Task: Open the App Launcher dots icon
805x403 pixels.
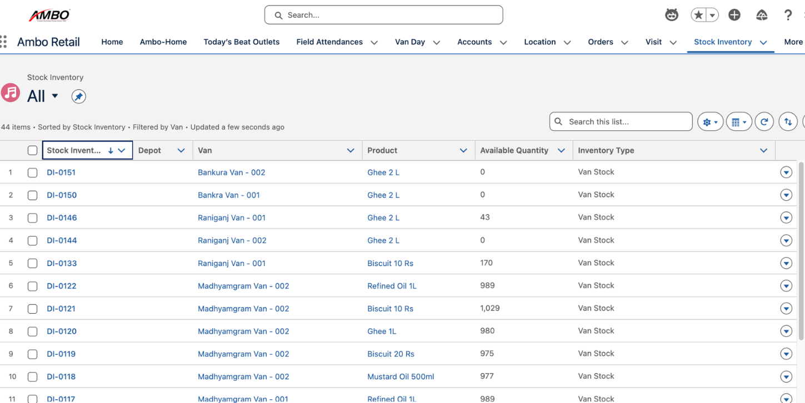Action: 4,42
